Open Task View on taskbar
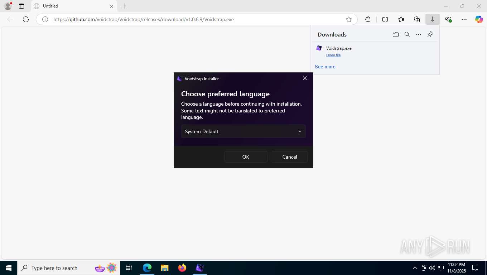This screenshot has width=487, height=275. [x=129, y=268]
